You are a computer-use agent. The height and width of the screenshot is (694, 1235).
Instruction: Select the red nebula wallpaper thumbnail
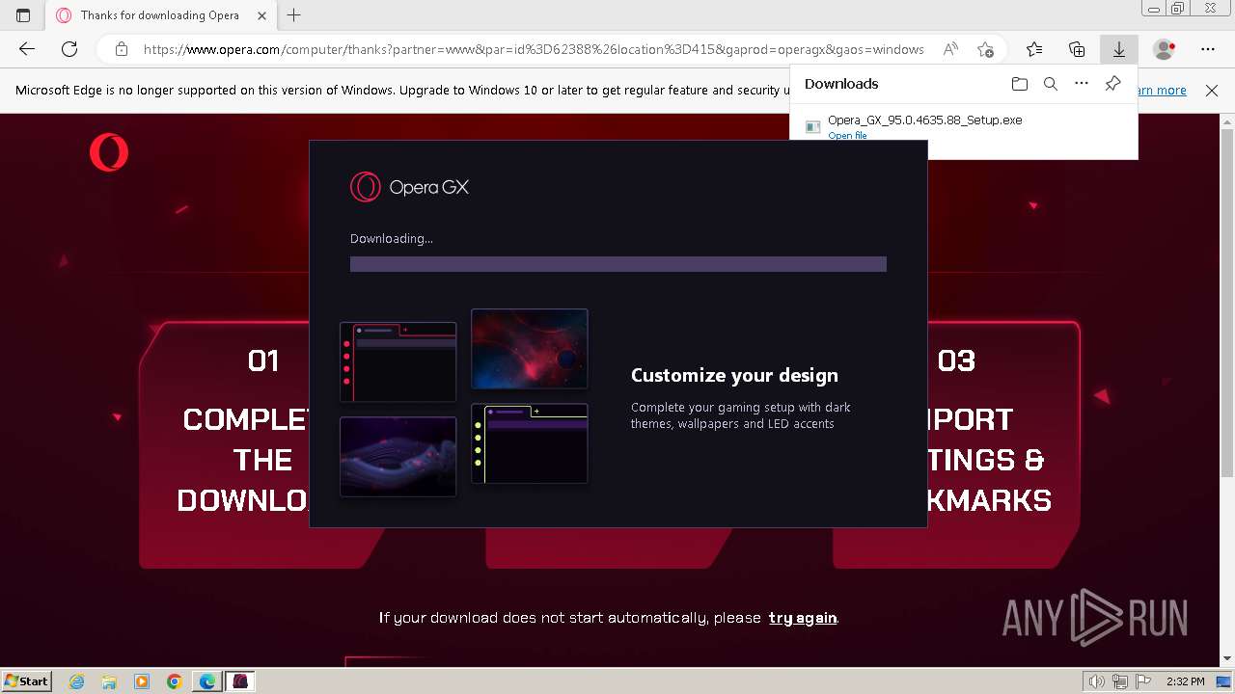point(529,349)
